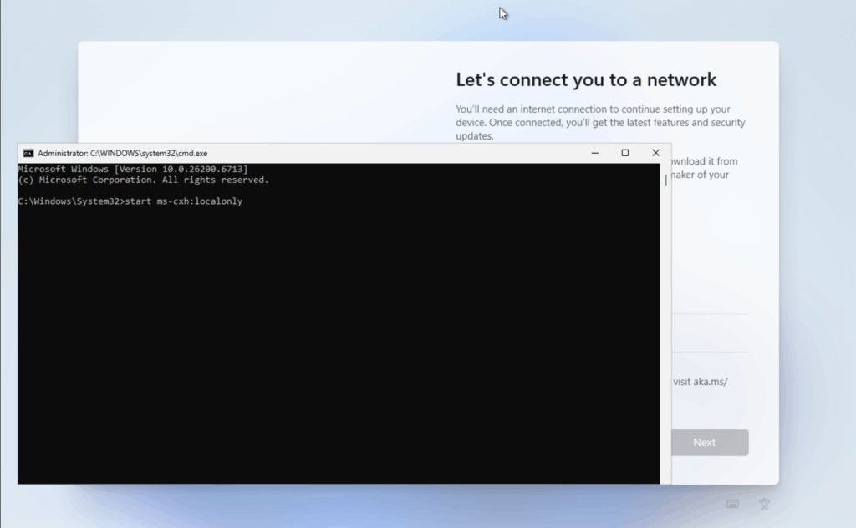Viewport: 856px width, 528px height.
Task: Focus the empty black console area
Action: click(x=334, y=351)
